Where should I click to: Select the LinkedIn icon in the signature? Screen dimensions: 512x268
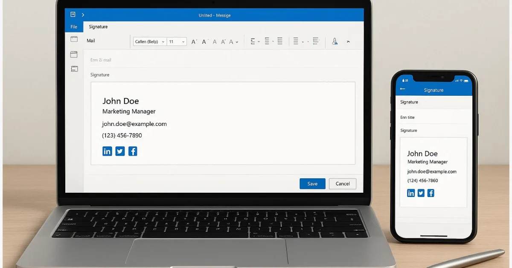pos(107,151)
